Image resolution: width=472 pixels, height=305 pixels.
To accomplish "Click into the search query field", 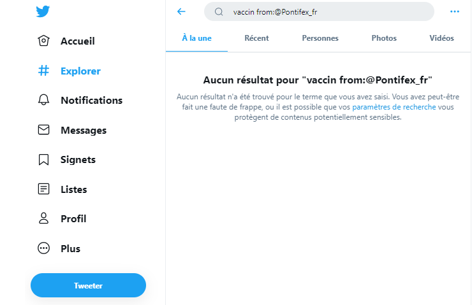I will click(x=319, y=11).
